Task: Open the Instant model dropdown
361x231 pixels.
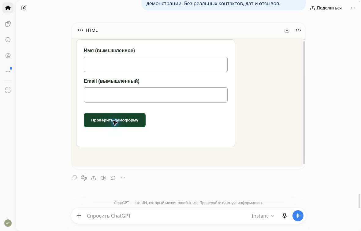Action: point(262,216)
